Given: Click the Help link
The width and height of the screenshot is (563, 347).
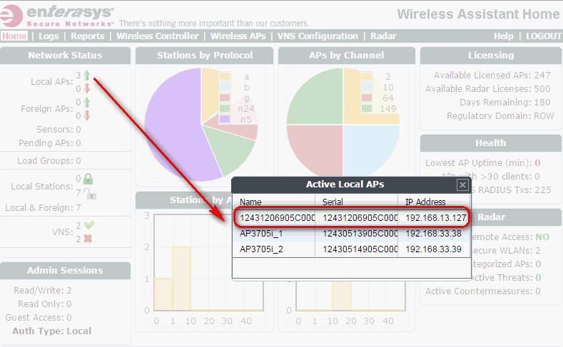Looking at the screenshot, I should pyautogui.click(x=503, y=36).
